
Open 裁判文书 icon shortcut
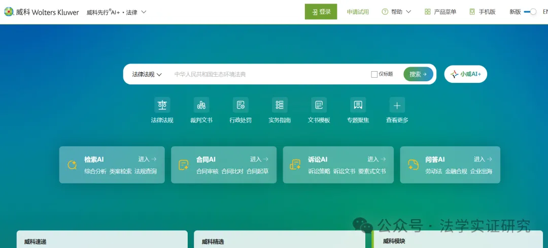(x=201, y=105)
